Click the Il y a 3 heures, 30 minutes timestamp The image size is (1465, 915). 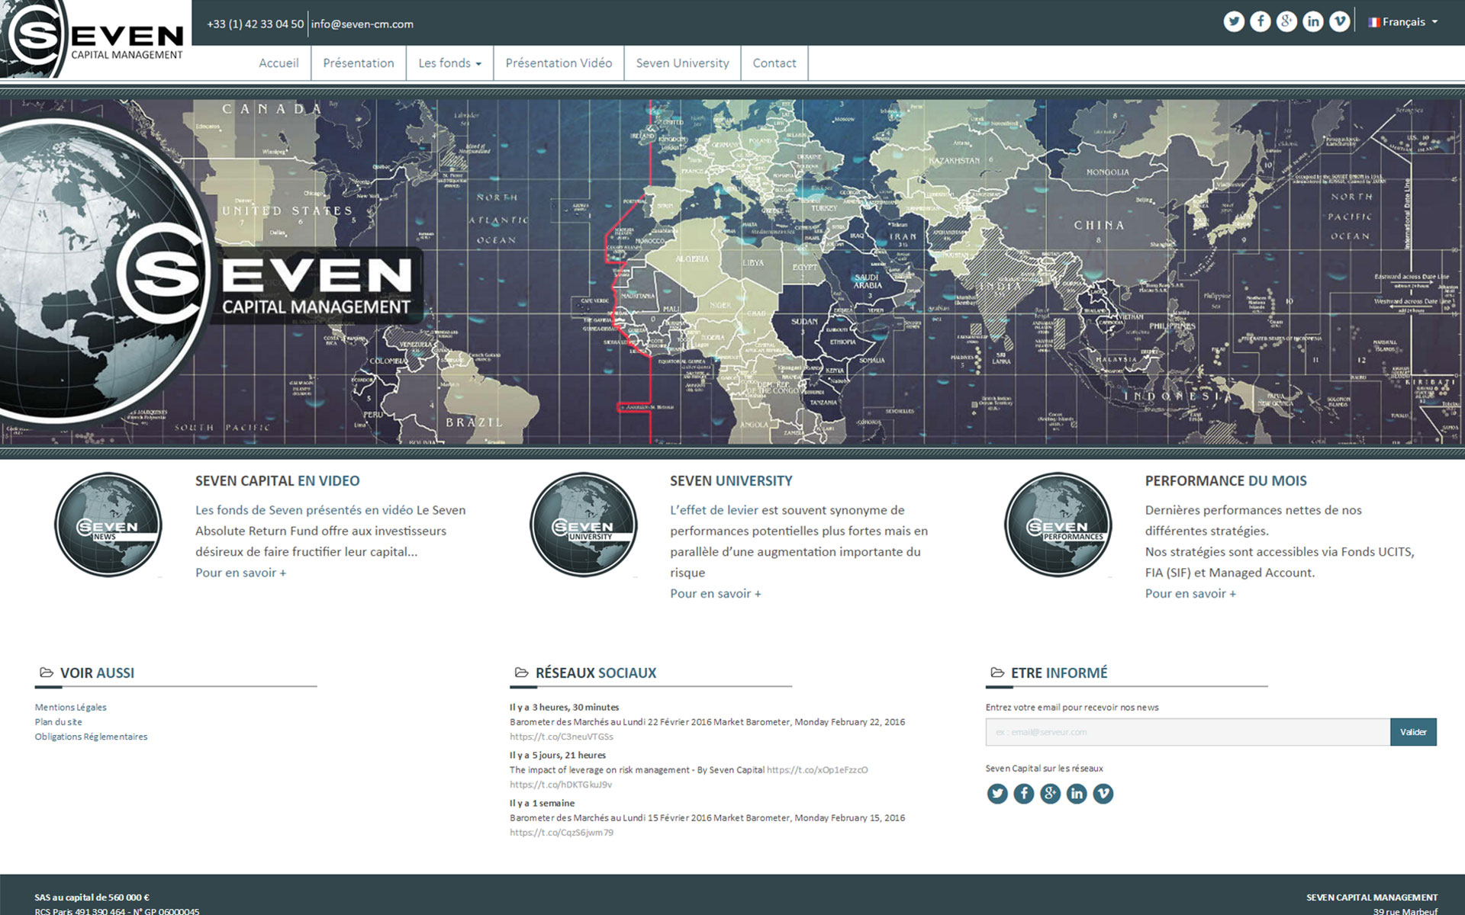[x=564, y=708]
